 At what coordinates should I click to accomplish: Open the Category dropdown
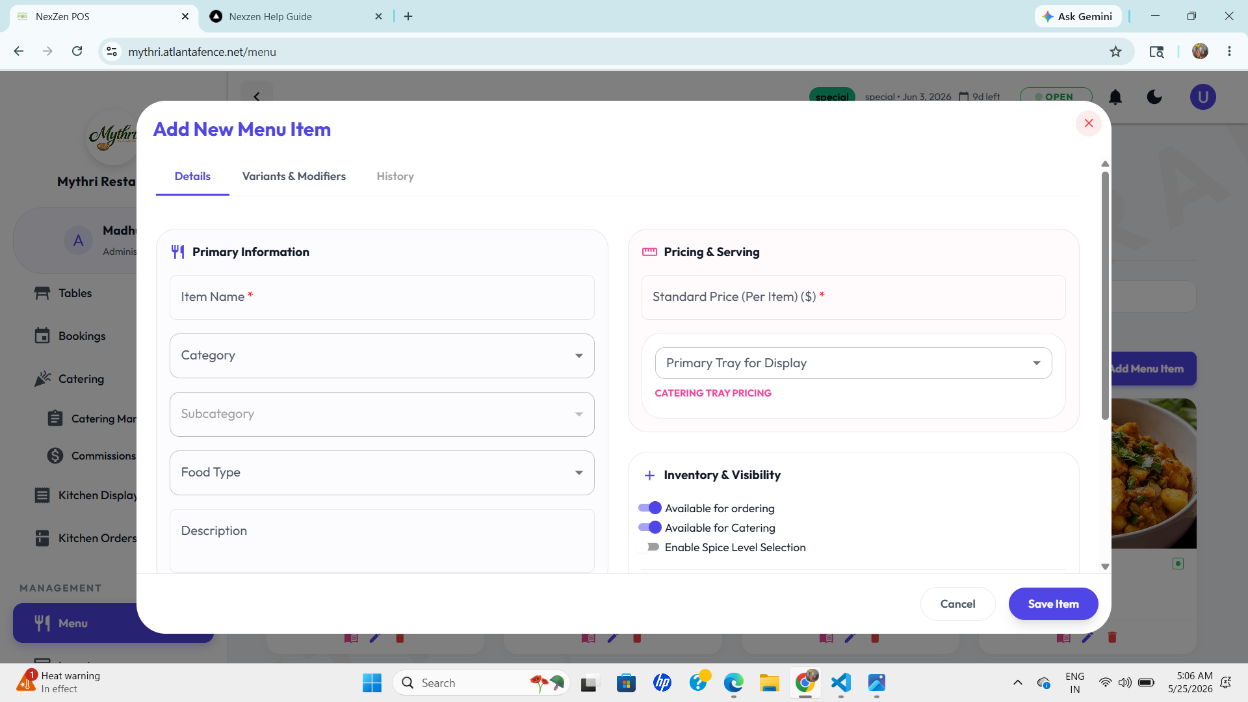coord(382,356)
